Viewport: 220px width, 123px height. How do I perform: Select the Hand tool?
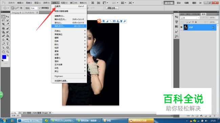(3, 52)
